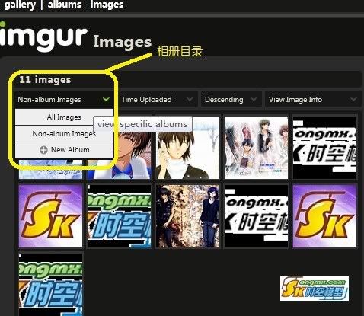Expand the Descending order dropdown
Image resolution: width=364 pixels, height=316 pixels.
(231, 100)
